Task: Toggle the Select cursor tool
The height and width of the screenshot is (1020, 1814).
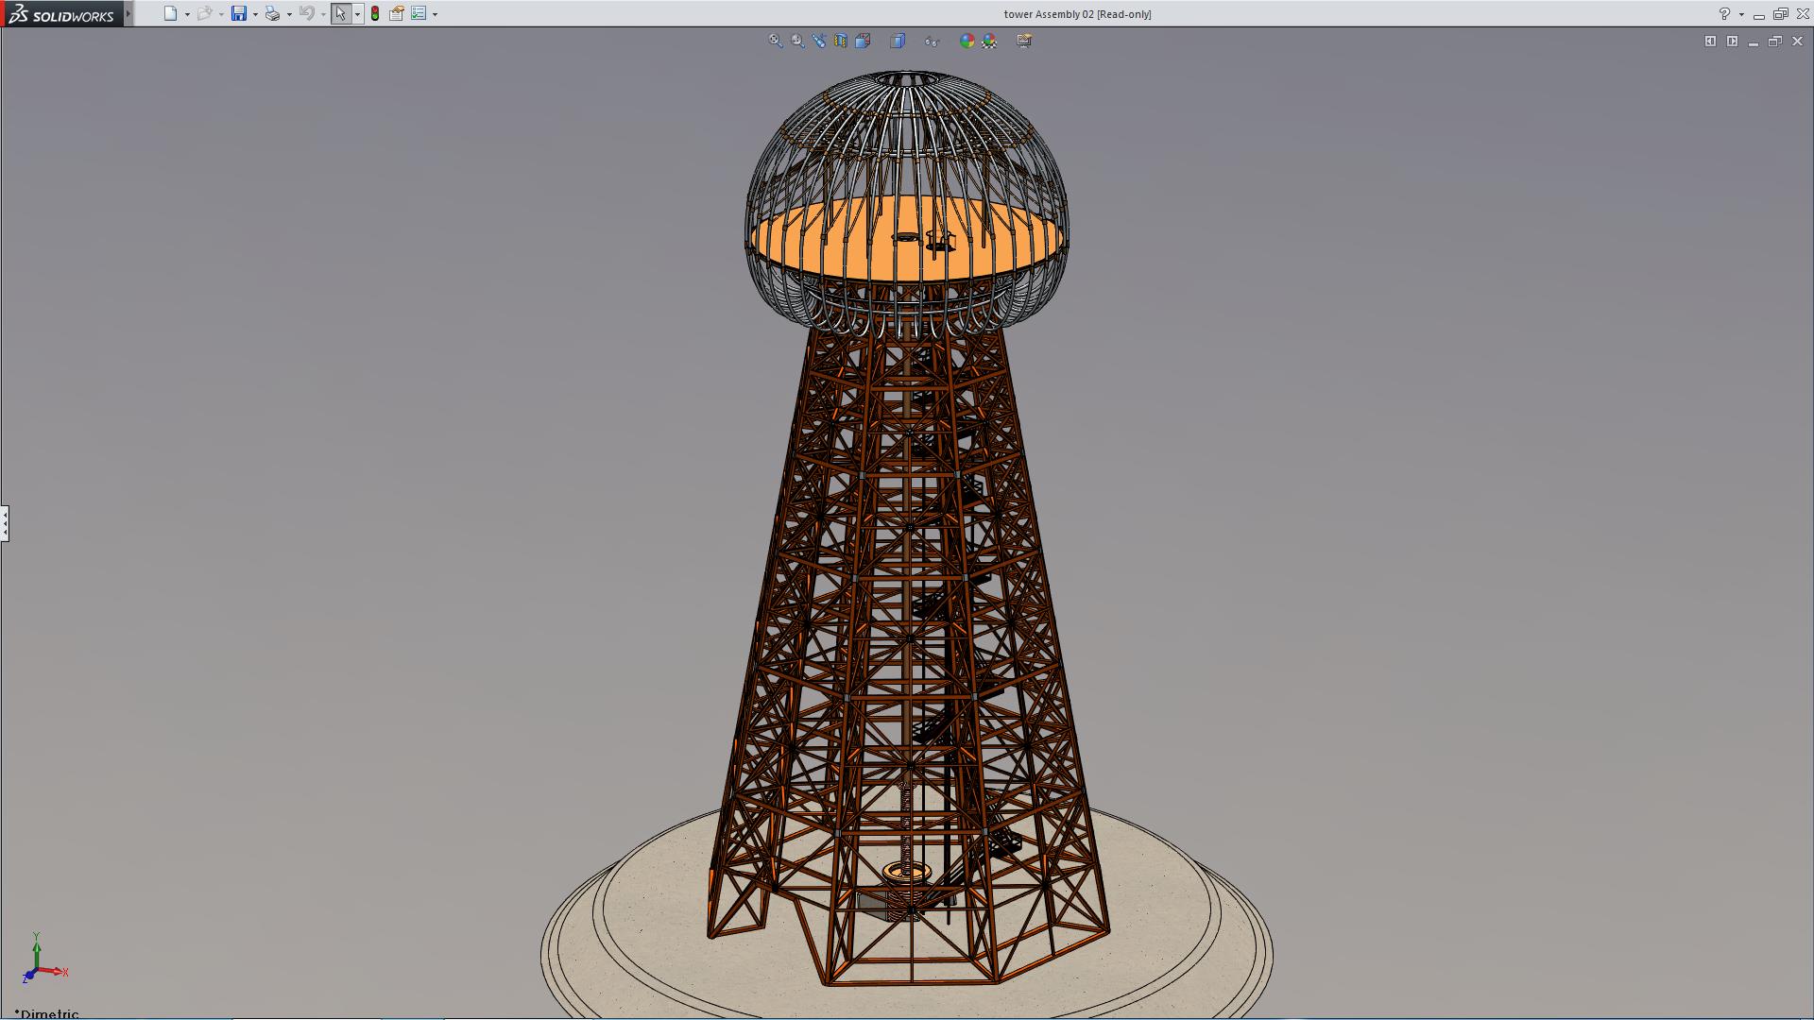Action: (340, 13)
